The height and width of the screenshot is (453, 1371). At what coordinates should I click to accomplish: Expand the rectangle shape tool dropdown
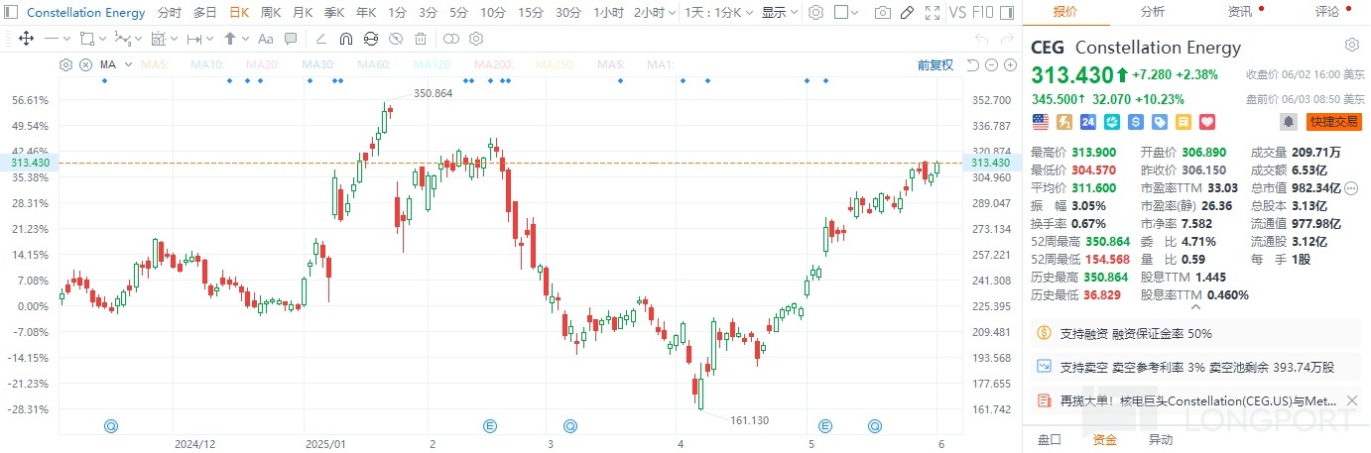pos(101,39)
